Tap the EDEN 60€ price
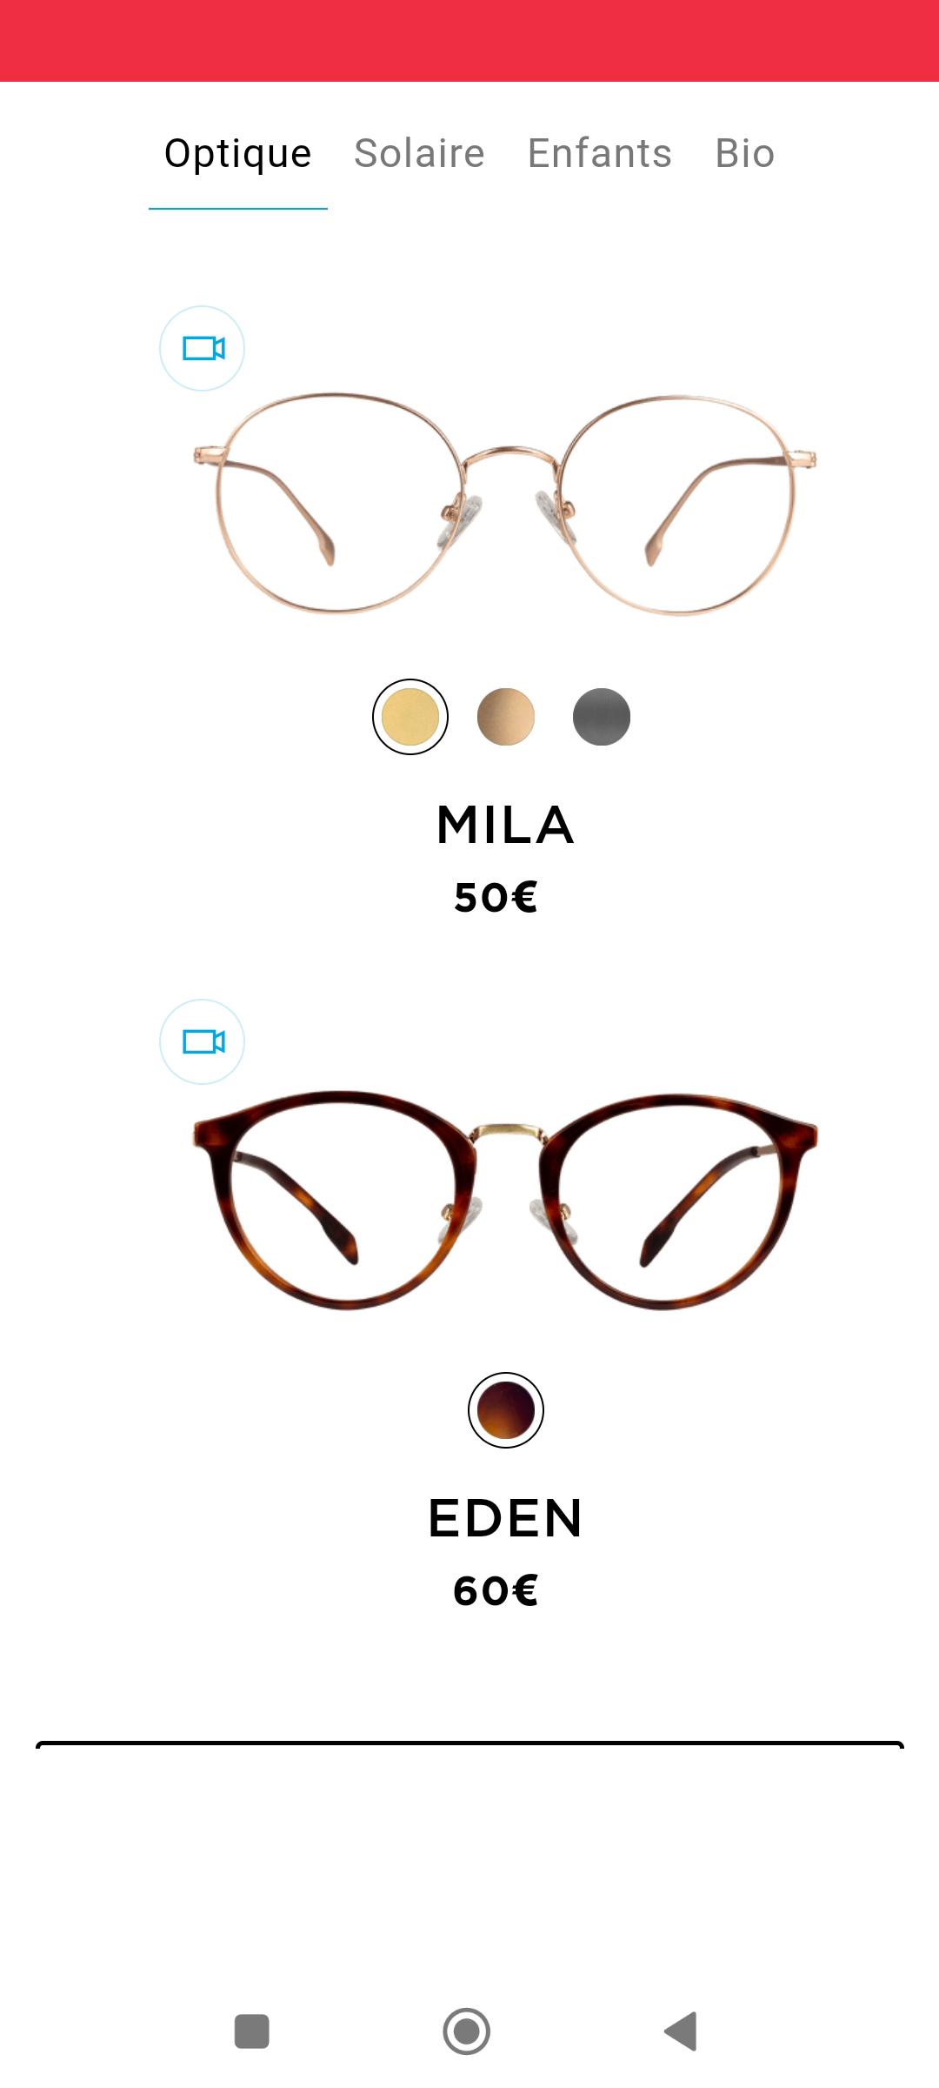The width and height of the screenshot is (939, 2088). (x=496, y=1590)
